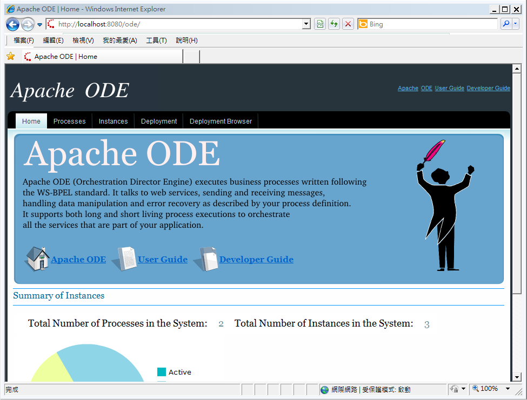Click the instance count value 3
The width and height of the screenshot is (527, 400).
pyautogui.click(x=427, y=324)
